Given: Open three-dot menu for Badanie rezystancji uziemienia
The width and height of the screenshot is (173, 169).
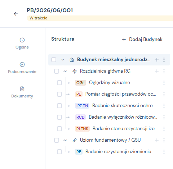Looking at the screenshot, I should 164,152.
